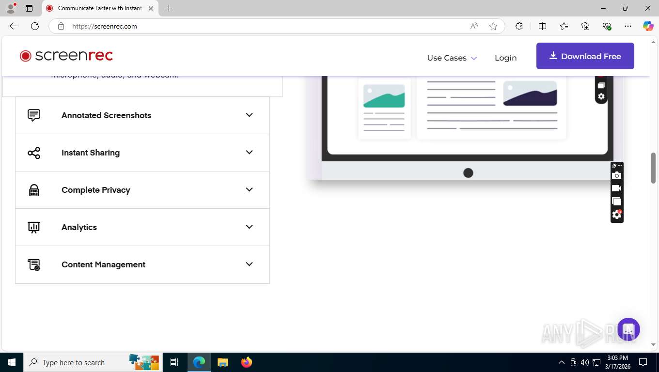Open the notification center
Viewport: 659px width, 372px height.
(x=643, y=362)
